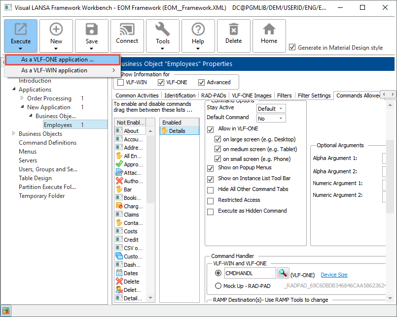The height and width of the screenshot is (317, 397).
Task: Click the Save floppy disk icon
Action: 91,29
